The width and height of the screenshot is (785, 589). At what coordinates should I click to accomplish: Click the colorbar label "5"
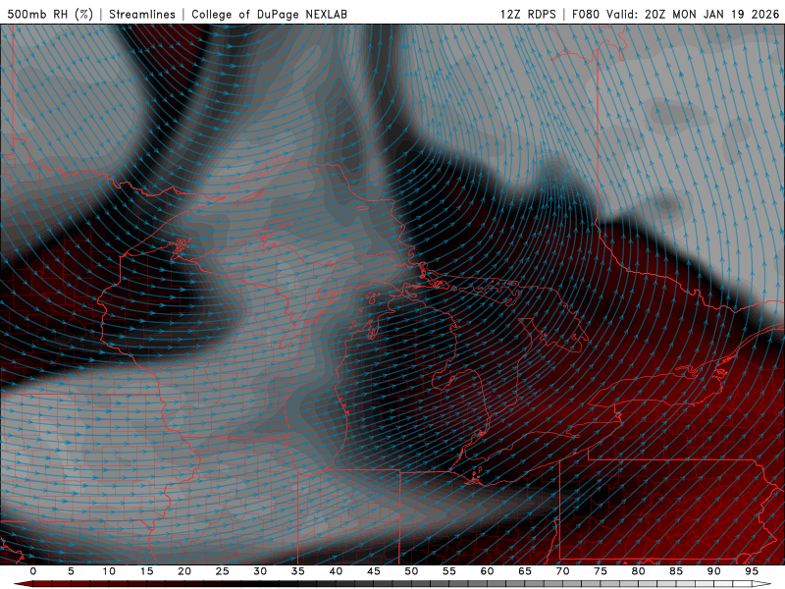tap(71, 571)
